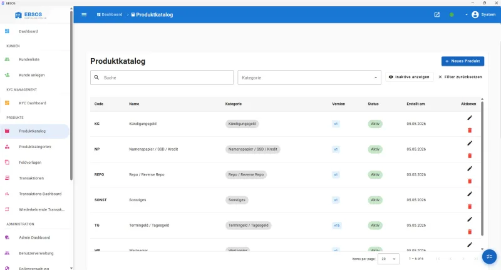Toggle Inaktive anzeigen visibility

click(410, 77)
